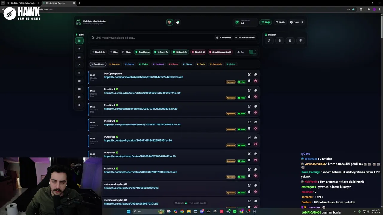The height and width of the screenshot is (215, 383).
Task: Select the #dunya tag filter
Action: (188, 64)
